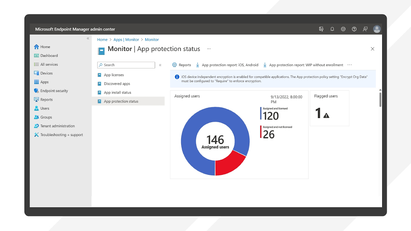
Task: Go to Apps | Monitor breadcrumb link
Action: 126,40
